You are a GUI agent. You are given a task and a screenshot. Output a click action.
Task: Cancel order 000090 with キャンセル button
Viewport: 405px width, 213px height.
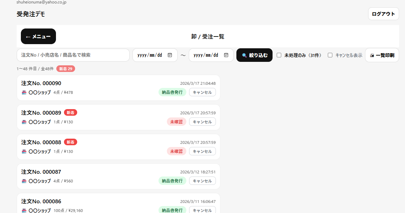[x=202, y=92]
